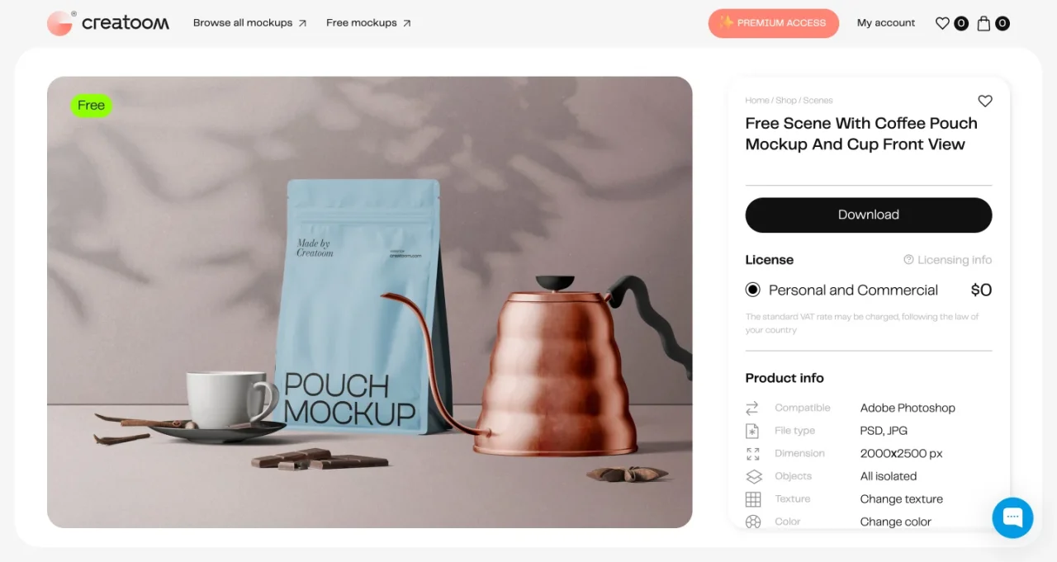
Task: Select Personal and Commercial license radio
Action: (x=752, y=290)
